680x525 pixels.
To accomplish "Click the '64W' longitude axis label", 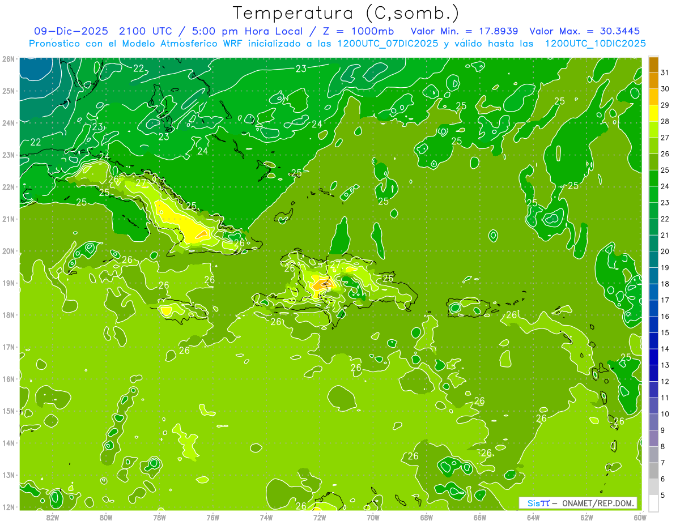I will (533, 517).
